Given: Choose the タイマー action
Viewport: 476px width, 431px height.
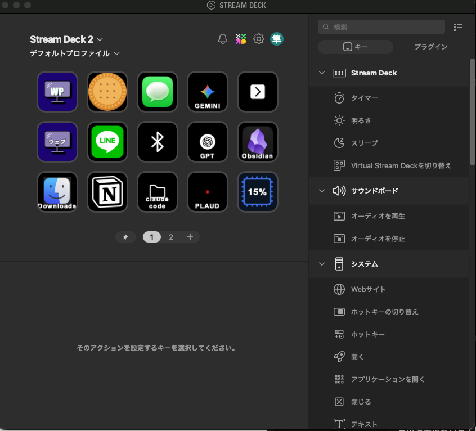Looking at the screenshot, I should 389,98.
